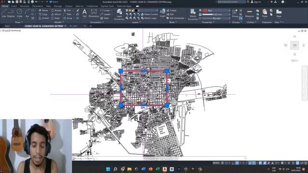Image resolution: width=308 pixels, height=173 pixels.
Task: Expand the Utilities panel
Action: point(251,22)
